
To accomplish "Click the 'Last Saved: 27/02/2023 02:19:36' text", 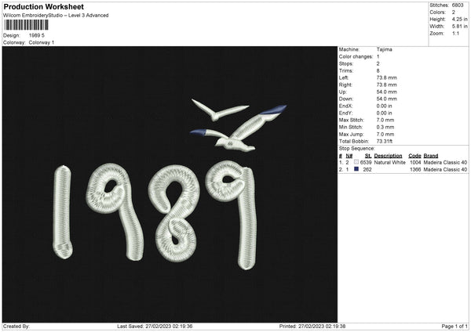I will click(155, 327).
